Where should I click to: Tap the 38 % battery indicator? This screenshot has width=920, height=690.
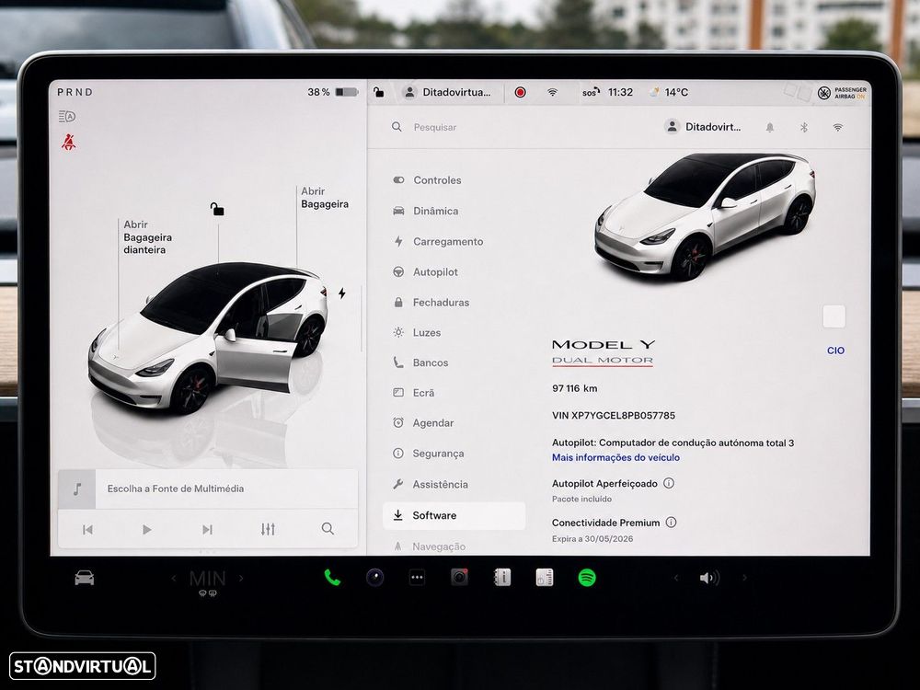coord(333,92)
